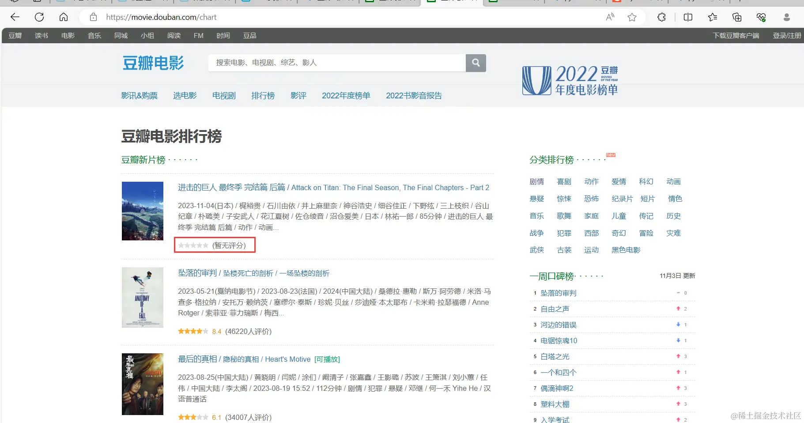Open the 最后的真相 poster thumbnail
Image resolution: width=804 pixels, height=423 pixels.
click(x=143, y=384)
